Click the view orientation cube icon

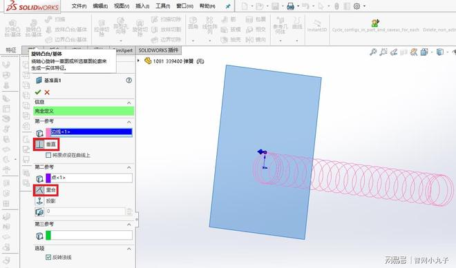[424, 52]
